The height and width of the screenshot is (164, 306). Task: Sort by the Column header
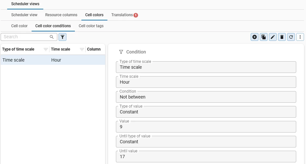click(x=94, y=49)
